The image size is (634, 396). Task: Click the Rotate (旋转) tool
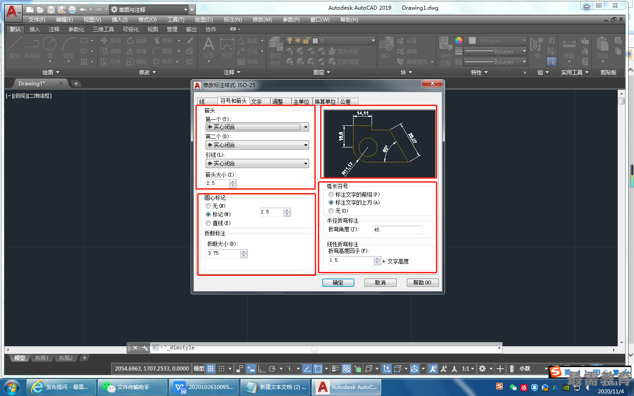(136, 40)
